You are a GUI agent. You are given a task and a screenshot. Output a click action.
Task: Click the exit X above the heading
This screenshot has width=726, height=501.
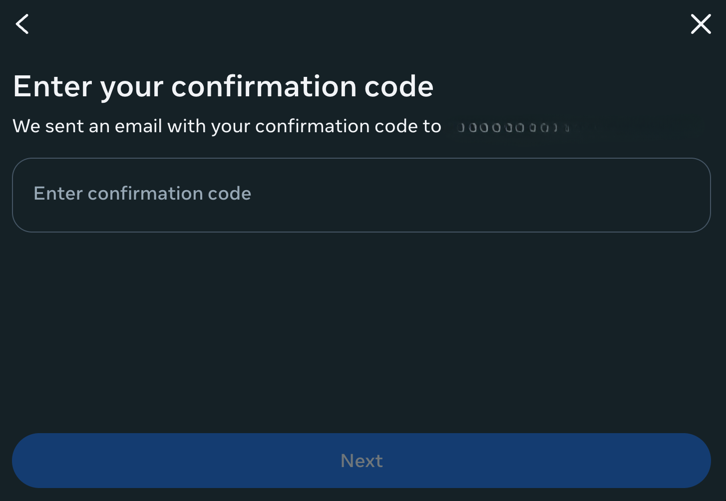pos(701,24)
